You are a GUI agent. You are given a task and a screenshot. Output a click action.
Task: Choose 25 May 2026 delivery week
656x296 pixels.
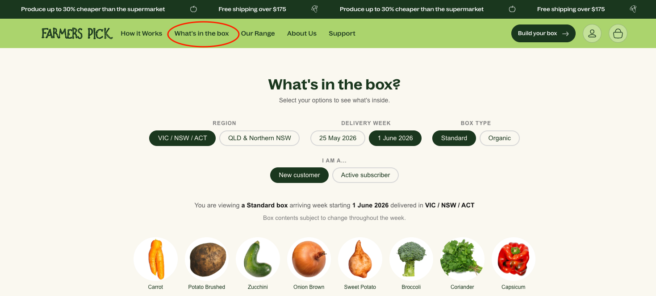pos(338,138)
